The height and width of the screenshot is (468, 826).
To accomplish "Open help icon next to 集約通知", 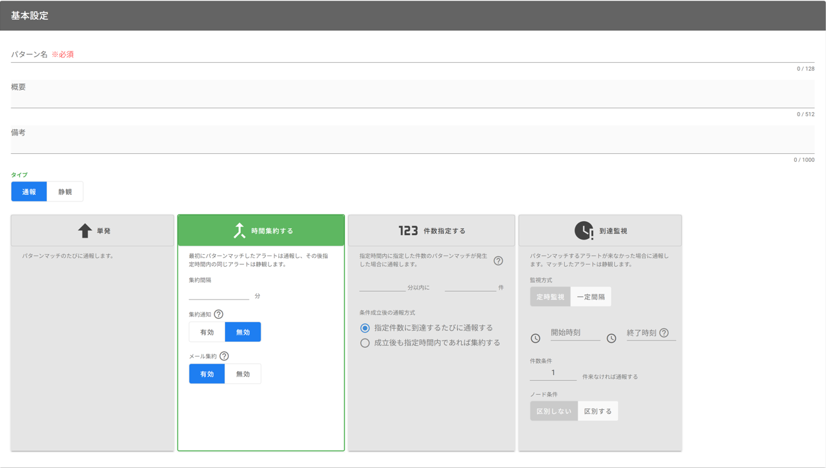I will click(x=218, y=314).
